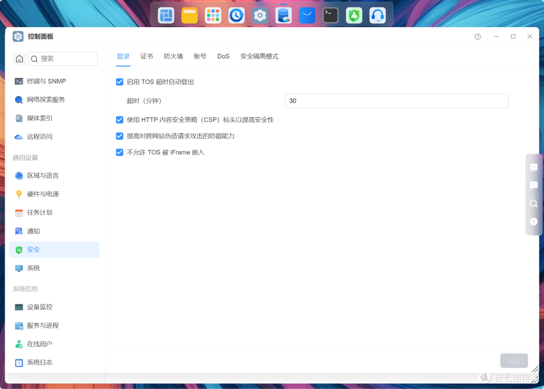544x389 pixels.
Task: Launch the colorful app grid dock icon
Action: (x=213, y=15)
